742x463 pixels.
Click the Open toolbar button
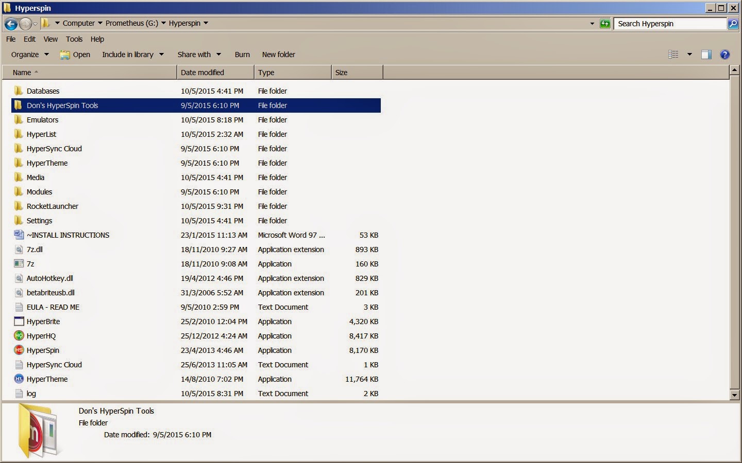tap(75, 55)
